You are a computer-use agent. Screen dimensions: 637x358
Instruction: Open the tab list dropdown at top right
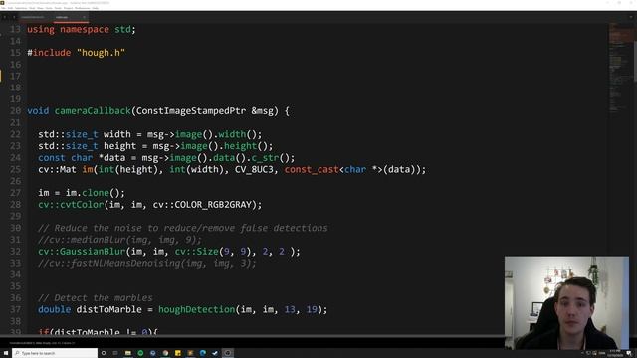[631, 17]
